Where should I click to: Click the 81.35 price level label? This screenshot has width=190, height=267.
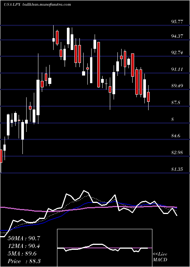click(x=177, y=169)
